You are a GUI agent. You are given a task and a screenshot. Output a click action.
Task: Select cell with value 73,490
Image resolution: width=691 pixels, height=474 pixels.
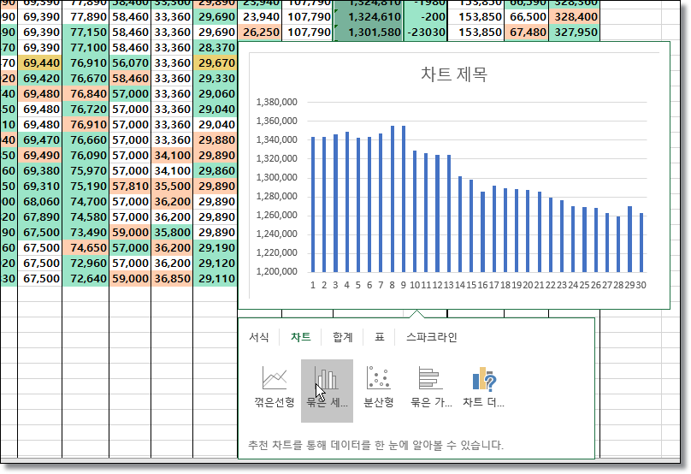[x=86, y=233]
